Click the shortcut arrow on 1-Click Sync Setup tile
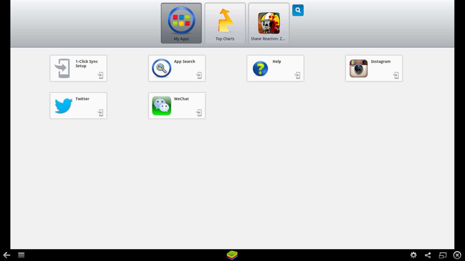This screenshot has width=465, height=261. 101,75
